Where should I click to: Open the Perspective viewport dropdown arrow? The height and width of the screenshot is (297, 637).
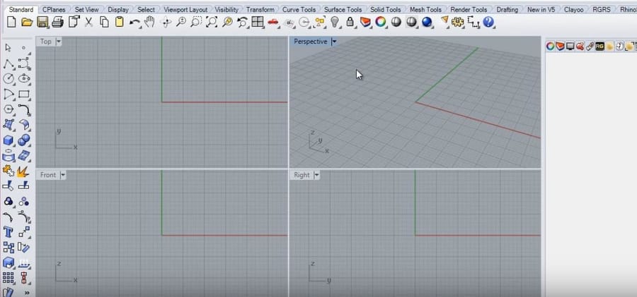[x=334, y=42]
